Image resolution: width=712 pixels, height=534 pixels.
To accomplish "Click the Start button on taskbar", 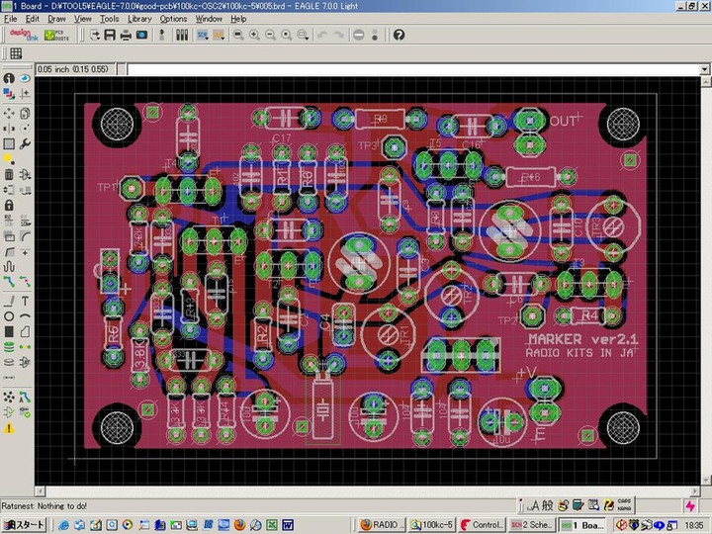I will point(24,525).
